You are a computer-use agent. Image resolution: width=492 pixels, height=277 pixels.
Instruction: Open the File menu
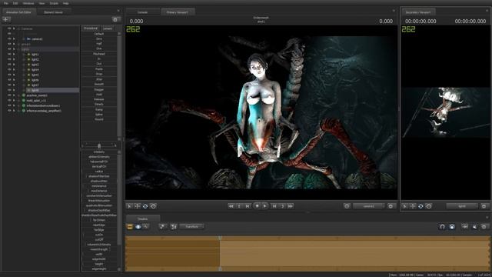pos(6,3)
